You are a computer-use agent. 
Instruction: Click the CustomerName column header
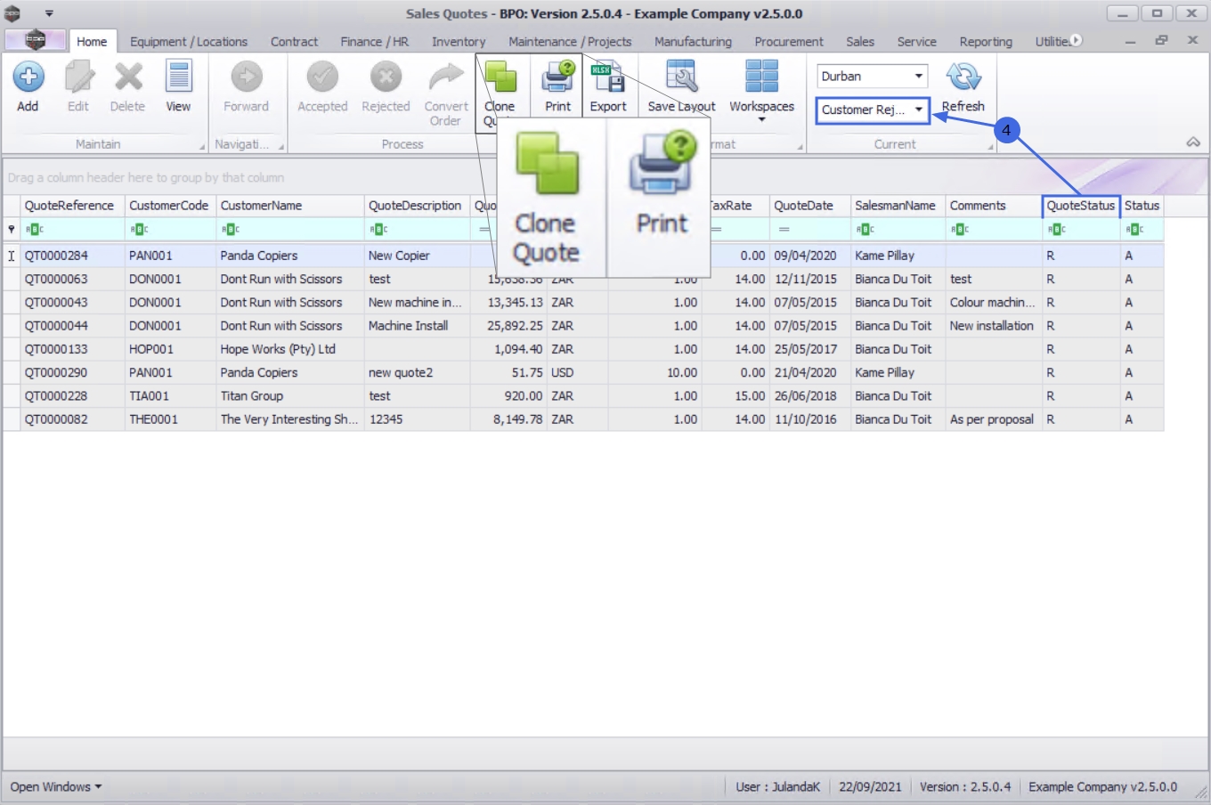click(x=290, y=206)
